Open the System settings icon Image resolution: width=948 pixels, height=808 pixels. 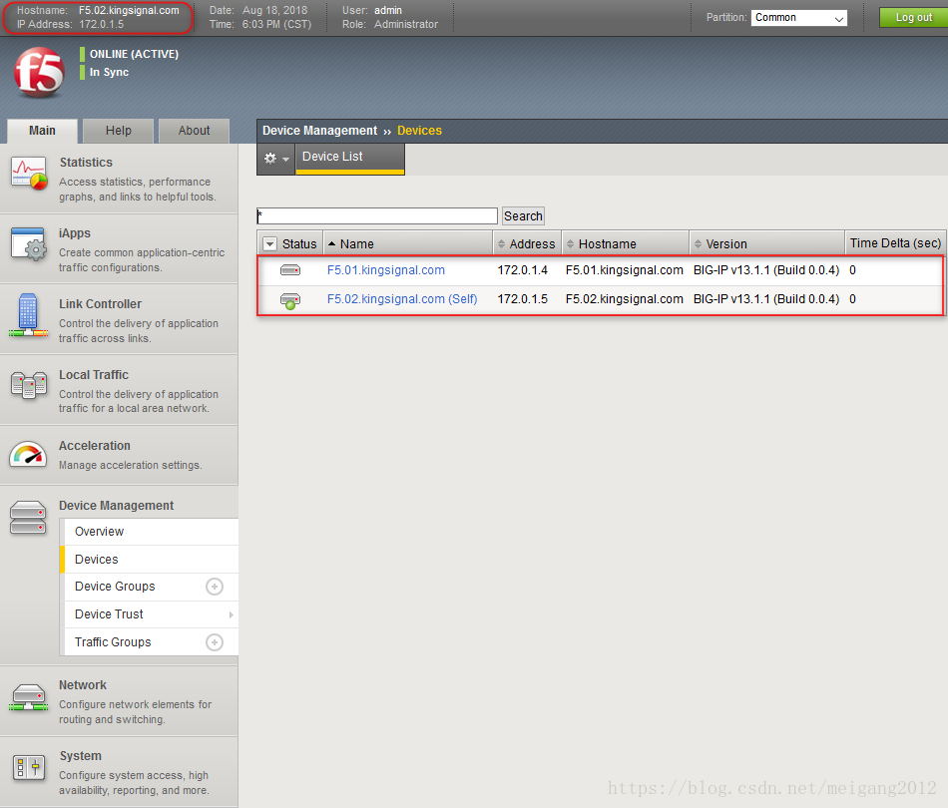(x=29, y=768)
